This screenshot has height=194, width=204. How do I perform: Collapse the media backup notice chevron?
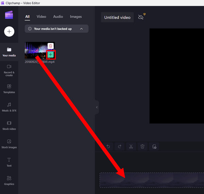pyautogui.click(x=82, y=29)
